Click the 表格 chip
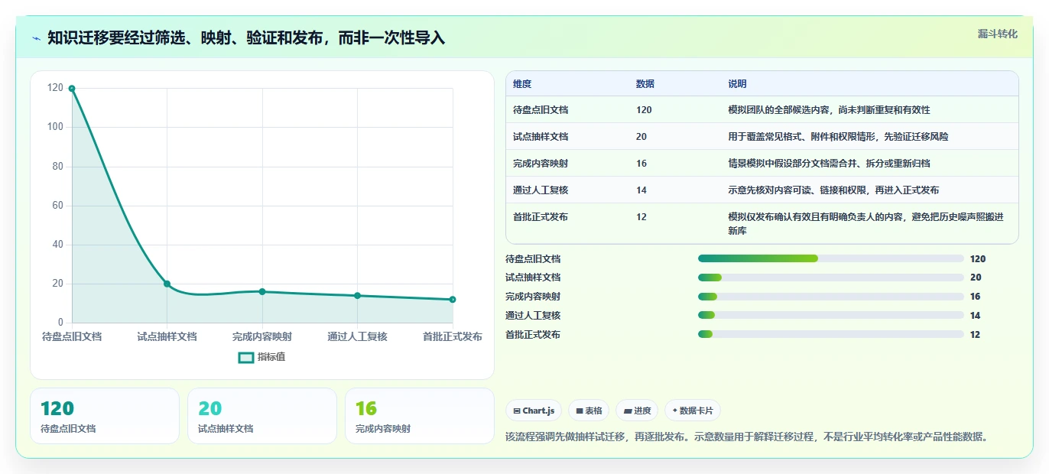Viewport: 1049px width, 474px height. 589,411
